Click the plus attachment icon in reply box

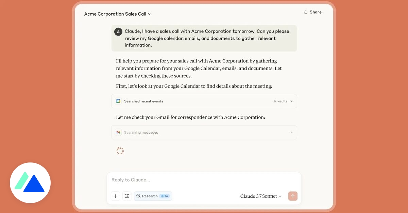pyautogui.click(x=115, y=196)
